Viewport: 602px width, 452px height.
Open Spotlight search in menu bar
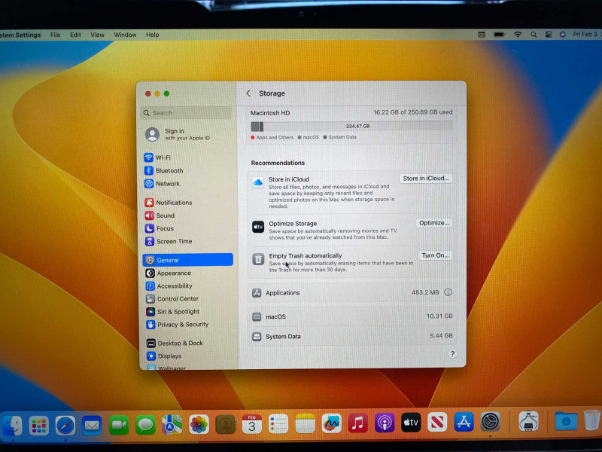534,35
